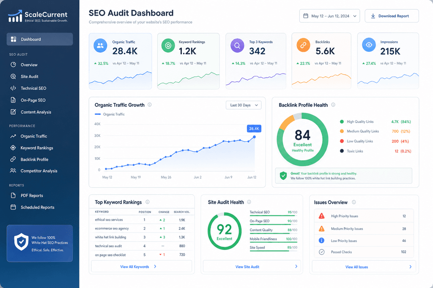Click the Dashboard grid icon in sidebar
433x288 pixels.
13,39
